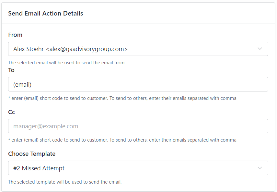Click the Cc field showing manager@example.com placeholder

[138, 126]
